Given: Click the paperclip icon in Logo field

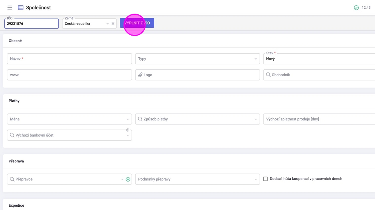Looking at the screenshot, I should click(140, 75).
